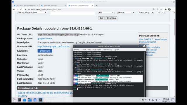Open the Name, Description search-by dropdown
The width and height of the screenshot is (187, 105).
pyautogui.click(x=32, y=13)
